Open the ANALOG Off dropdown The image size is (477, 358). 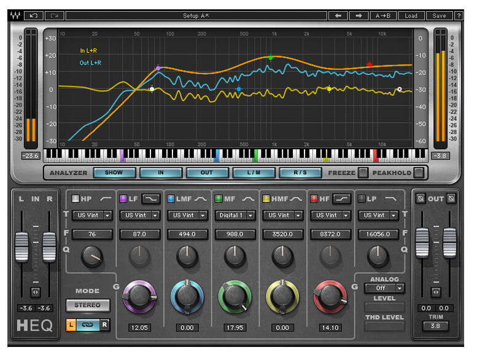(x=384, y=288)
